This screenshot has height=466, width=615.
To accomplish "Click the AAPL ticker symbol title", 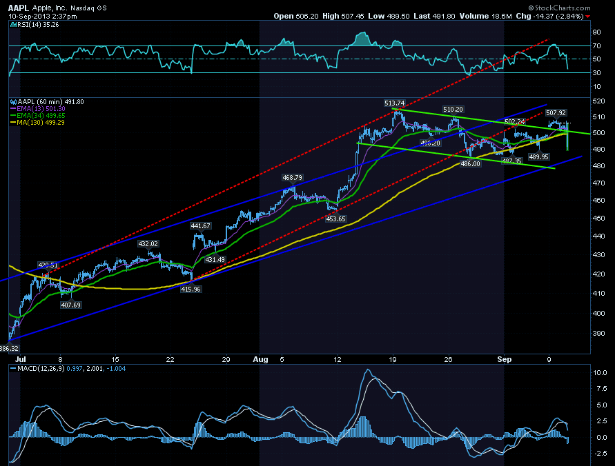I will pos(19,8).
